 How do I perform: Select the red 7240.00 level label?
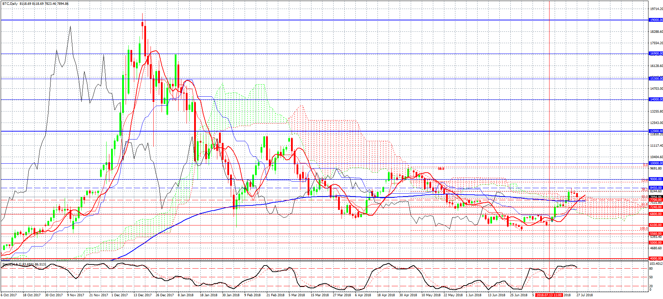pos(656,207)
